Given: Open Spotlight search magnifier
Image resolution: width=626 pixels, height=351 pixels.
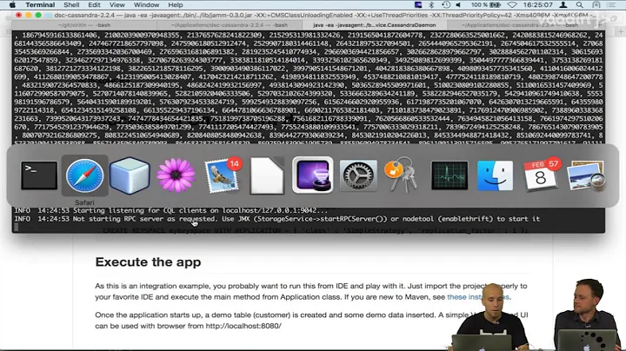Looking at the screenshot, I should pos(579,5).
